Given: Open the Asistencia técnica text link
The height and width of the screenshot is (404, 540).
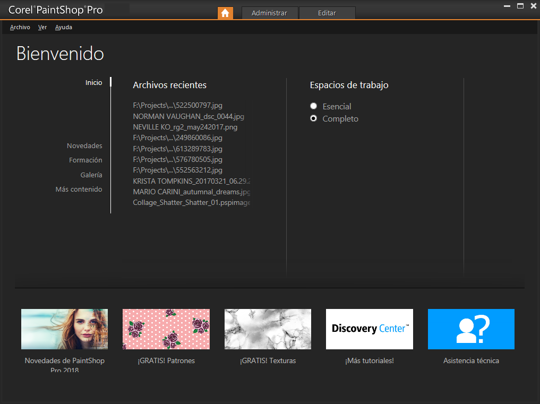Looking at the screenshot, I should click(471, 360).
